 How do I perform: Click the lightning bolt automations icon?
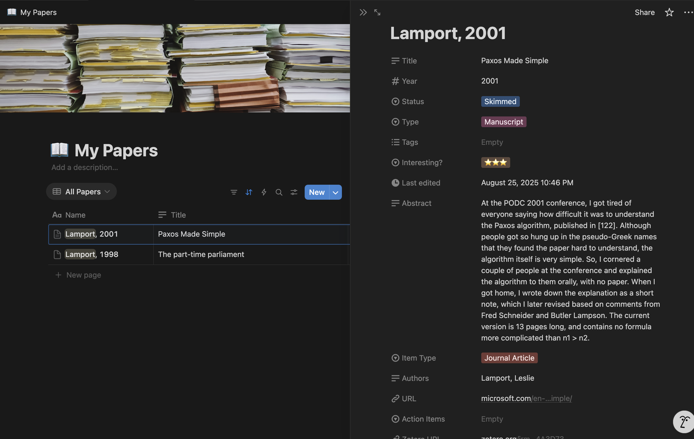click(264, 192)
